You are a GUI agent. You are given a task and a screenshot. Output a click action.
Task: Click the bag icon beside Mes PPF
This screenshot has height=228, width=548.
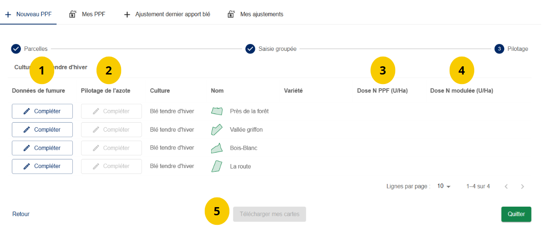[x=72, y=14]
